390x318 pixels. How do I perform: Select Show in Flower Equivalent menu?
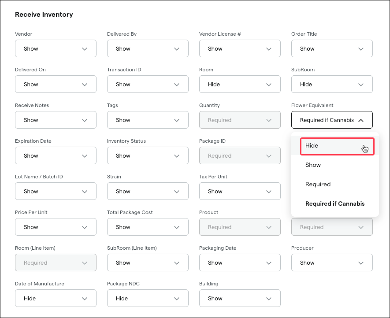tap(335, 165)
